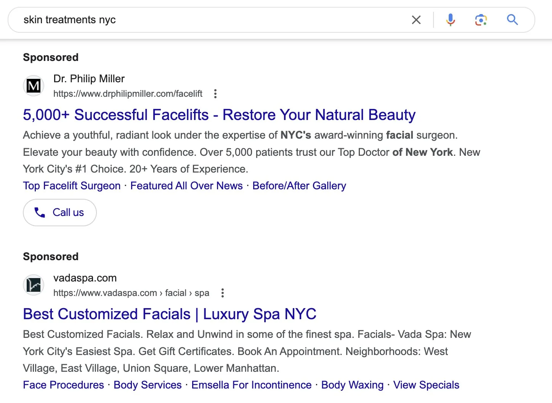The height and width of the screenshot is (403, 552).
Task: Click the 'vadaspa.com' advertiser name
Action: [x=85, y=278]
